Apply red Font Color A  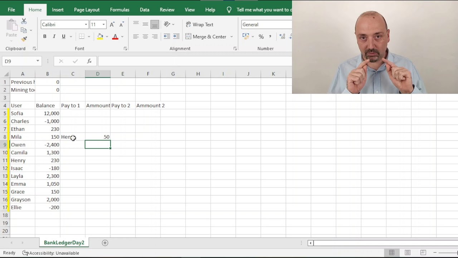tap(115, 37)
